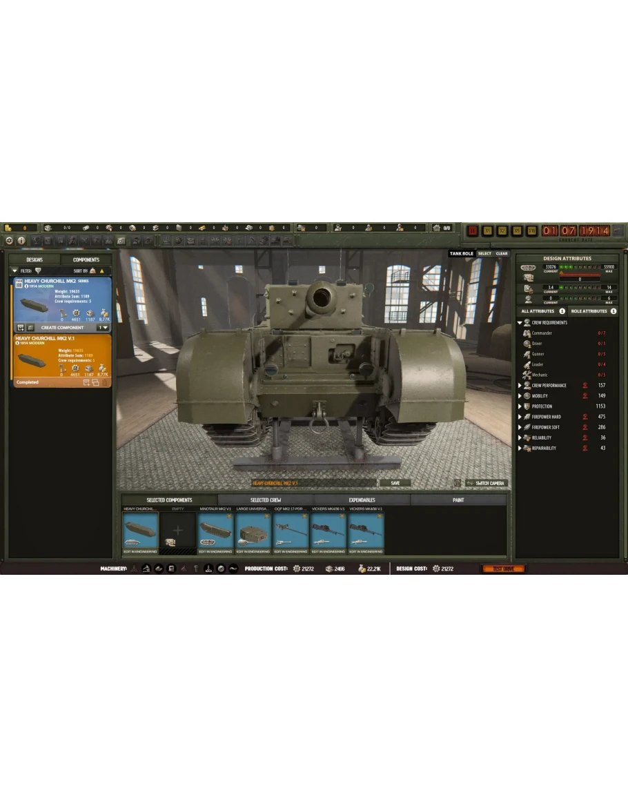Toggle the Role Attributes view

click(593, 311)
